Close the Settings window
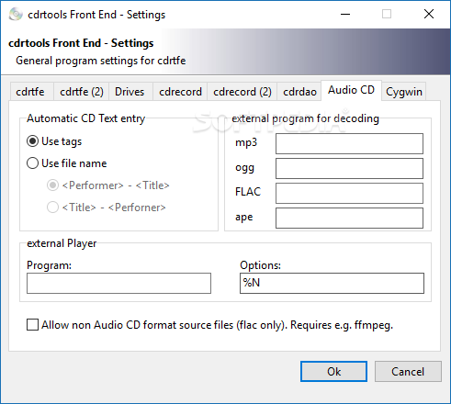The image size is (451, 404). point(429,14)
